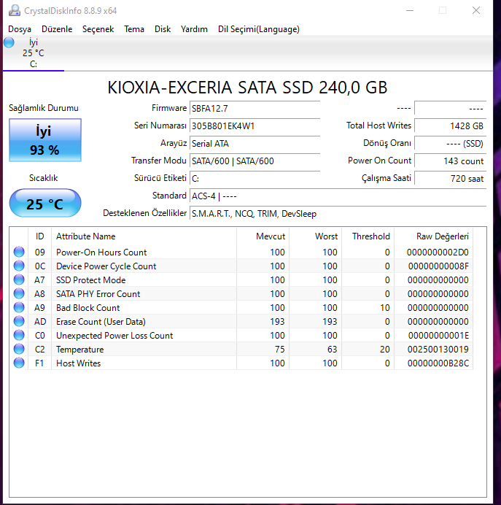Select the Bad Block Count attribute name

[88, 307]
